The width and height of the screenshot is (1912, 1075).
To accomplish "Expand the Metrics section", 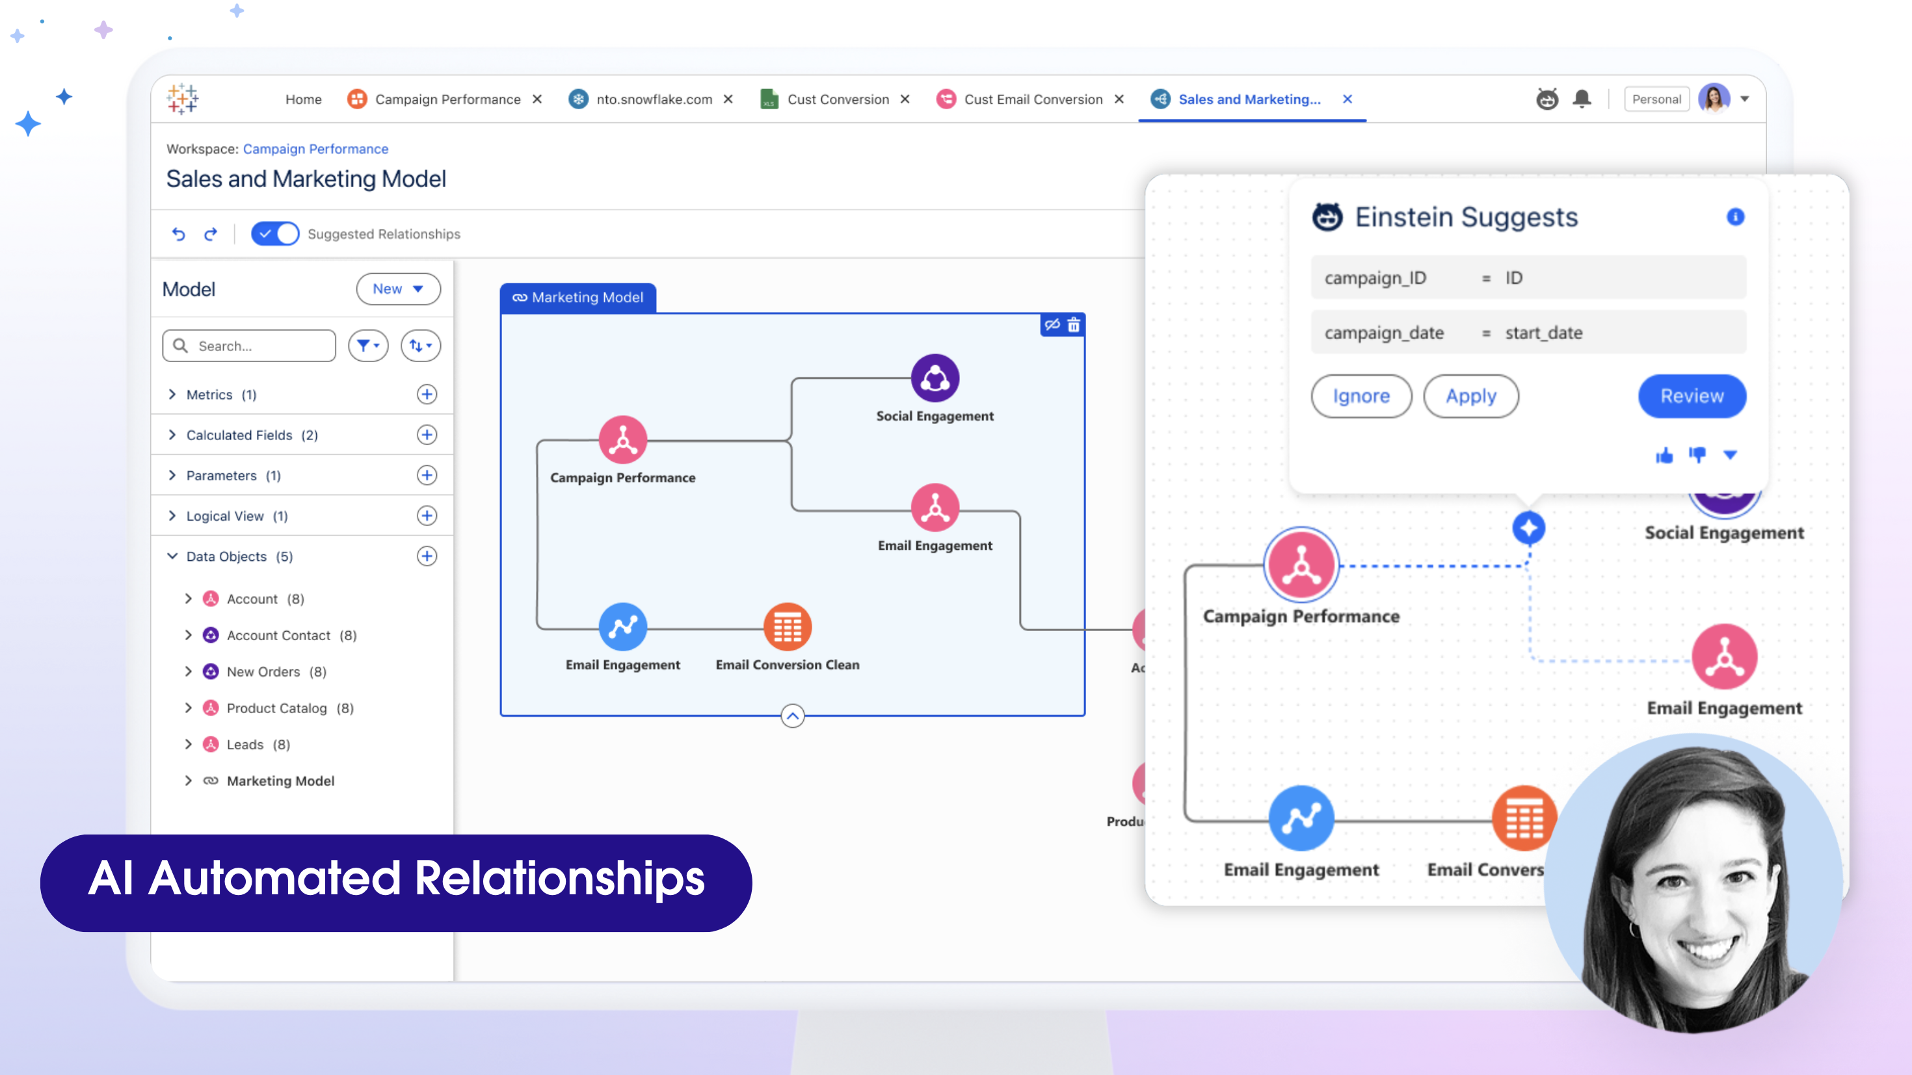I will pos(172,395).
